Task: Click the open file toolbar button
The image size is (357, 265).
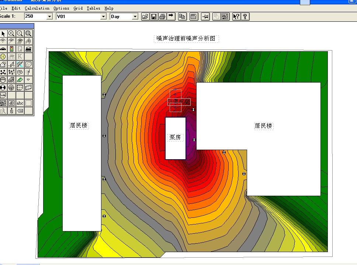Action: pos(145,17)
